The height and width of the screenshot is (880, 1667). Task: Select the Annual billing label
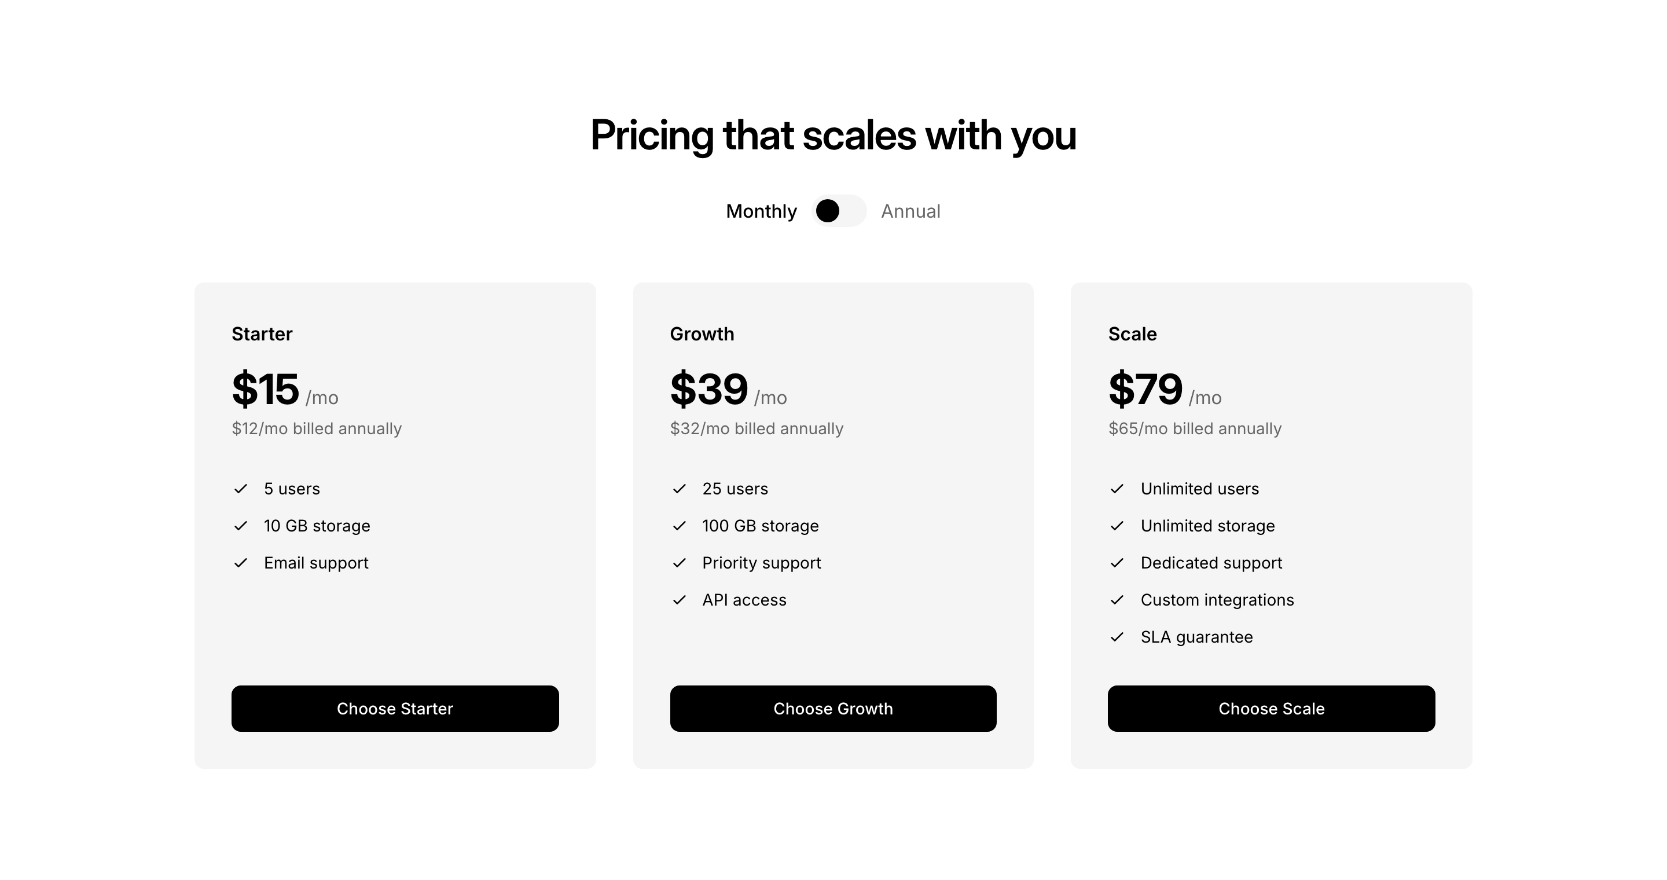[x=910, y=211]
